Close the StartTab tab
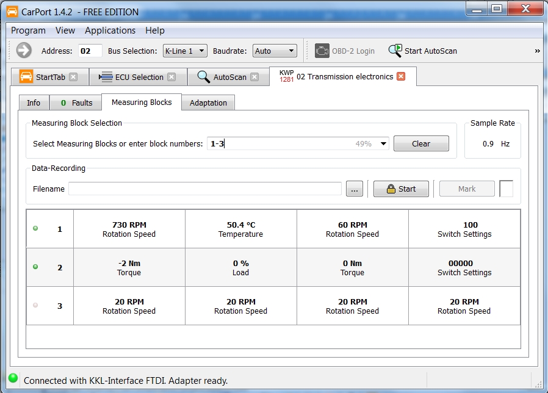This screenshot has height=393, width=548. (73, 77)
